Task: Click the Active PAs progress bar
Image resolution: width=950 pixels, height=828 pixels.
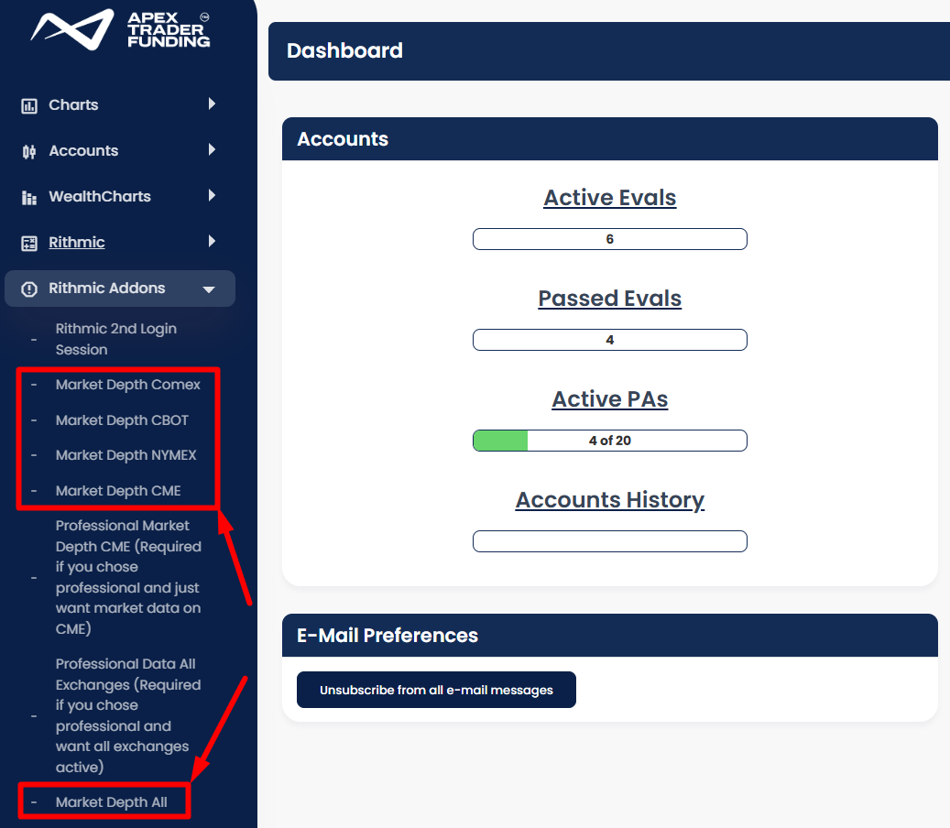Action: click(610, 441)
